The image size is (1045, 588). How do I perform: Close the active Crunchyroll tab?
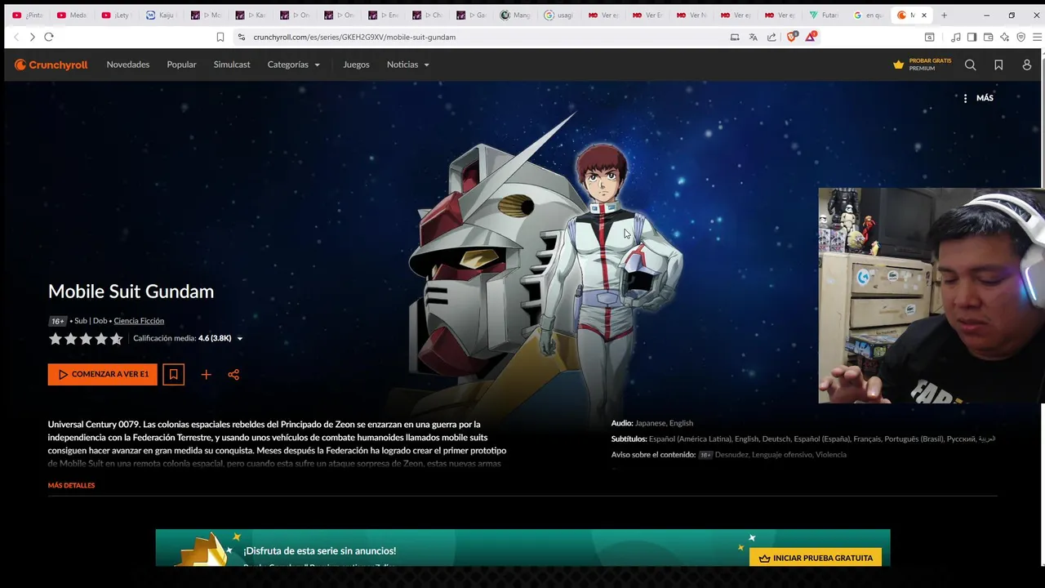pyautogui.click(x=924, y=15)
